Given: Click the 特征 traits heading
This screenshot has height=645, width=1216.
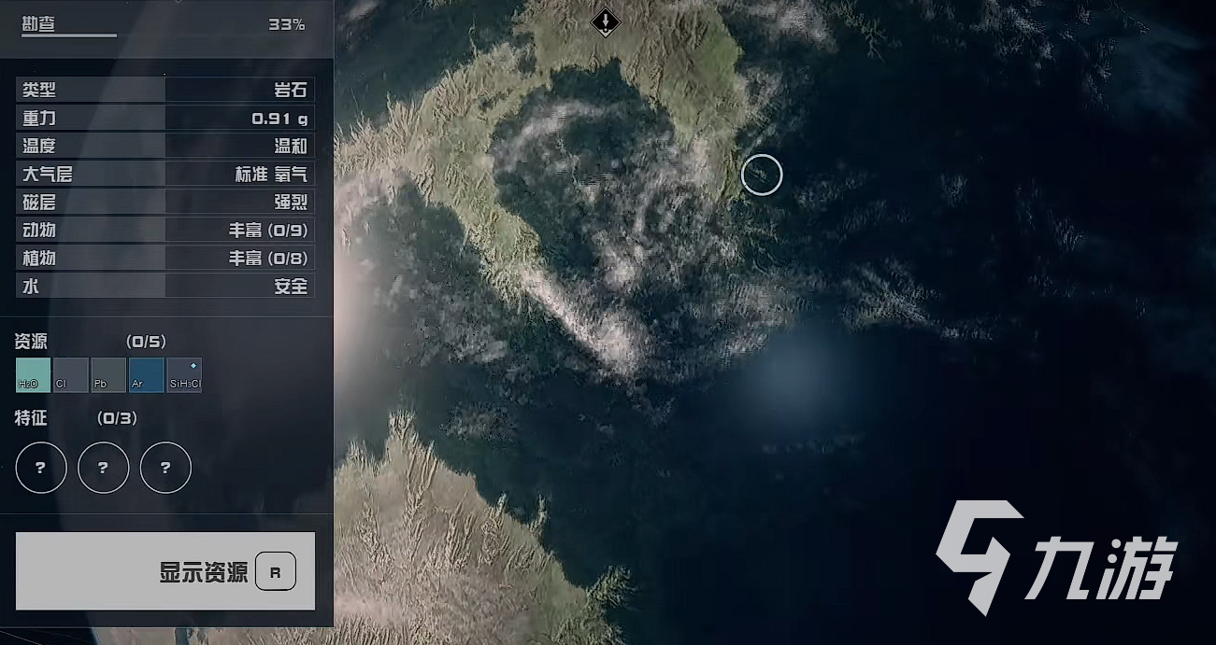Looking at the screenshot, I should 31,417.
